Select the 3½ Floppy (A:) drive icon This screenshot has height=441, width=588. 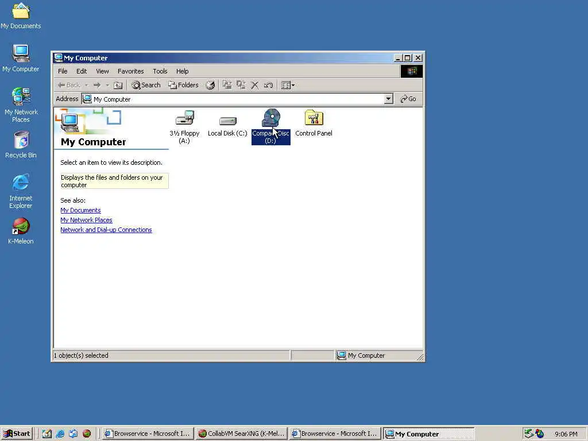coord(184,127)
